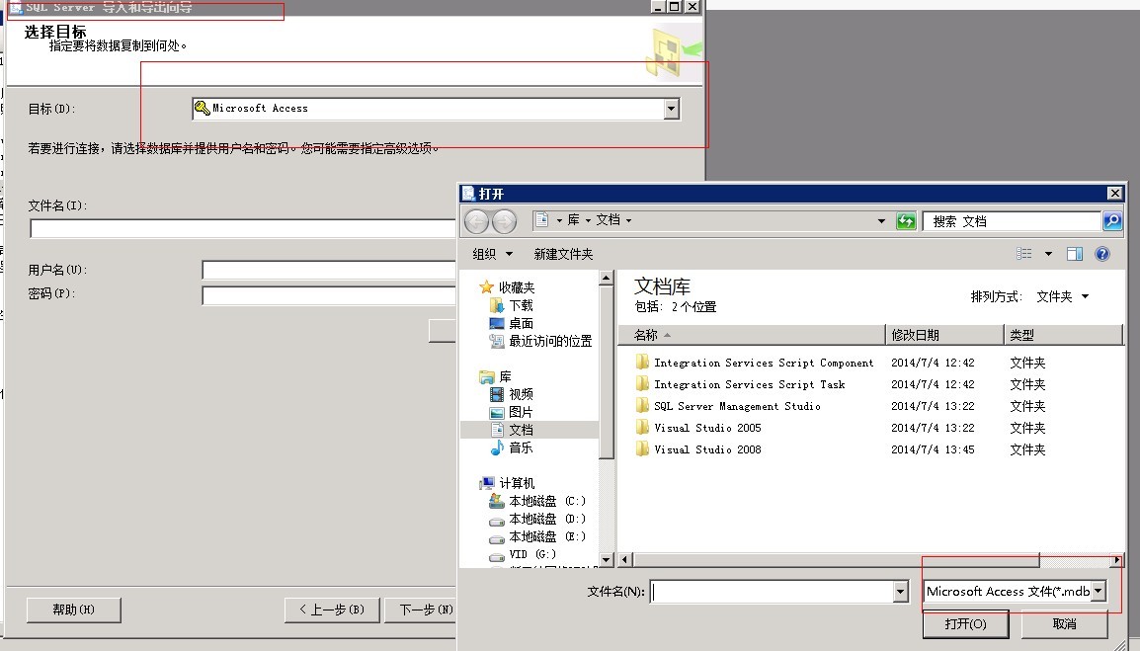This screenshot has height=651, width=1140.
Task: Click the Microsoft Access key icon in 目标 field
Action: click(204, 108)
